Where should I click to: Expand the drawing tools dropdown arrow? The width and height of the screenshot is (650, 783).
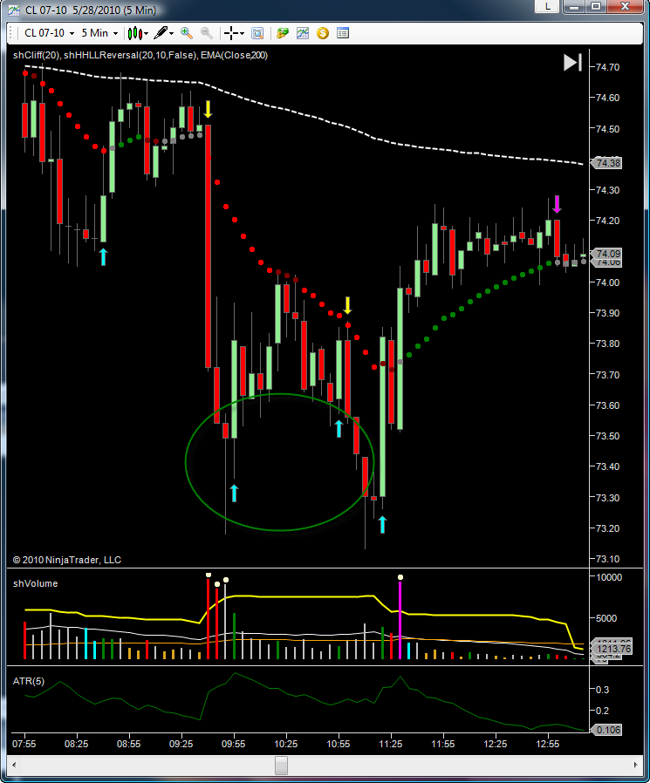(171, 33)
